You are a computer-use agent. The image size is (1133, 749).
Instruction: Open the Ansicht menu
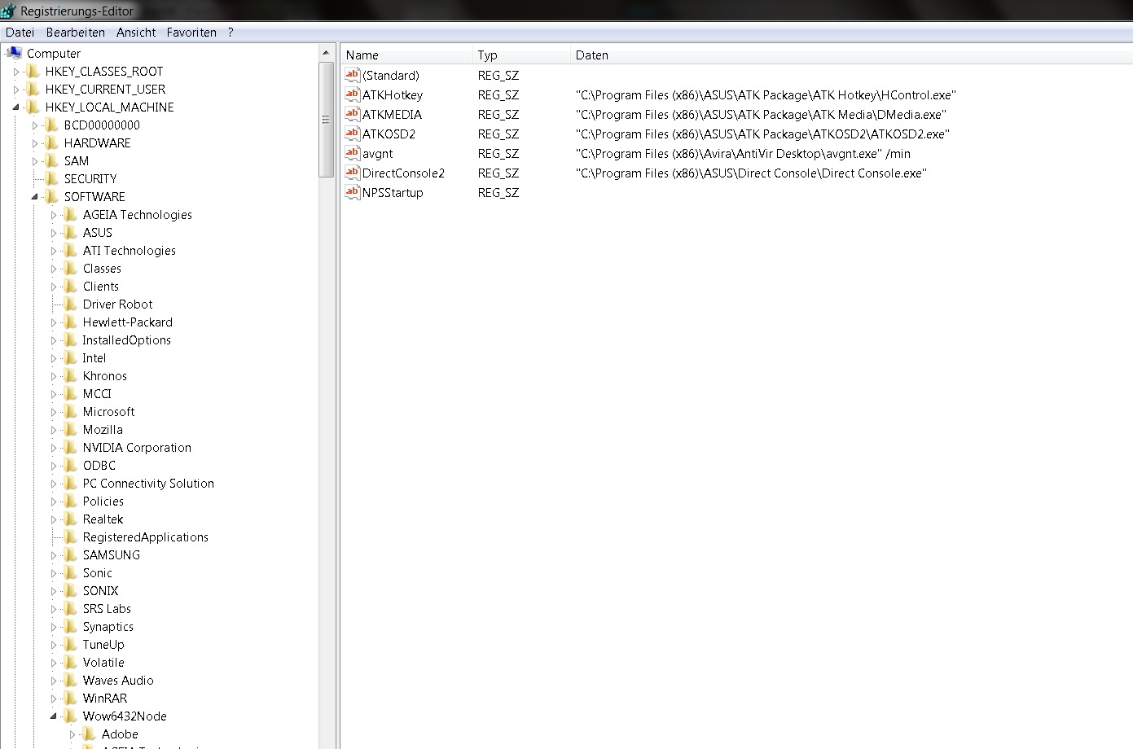tap(136, 33)
